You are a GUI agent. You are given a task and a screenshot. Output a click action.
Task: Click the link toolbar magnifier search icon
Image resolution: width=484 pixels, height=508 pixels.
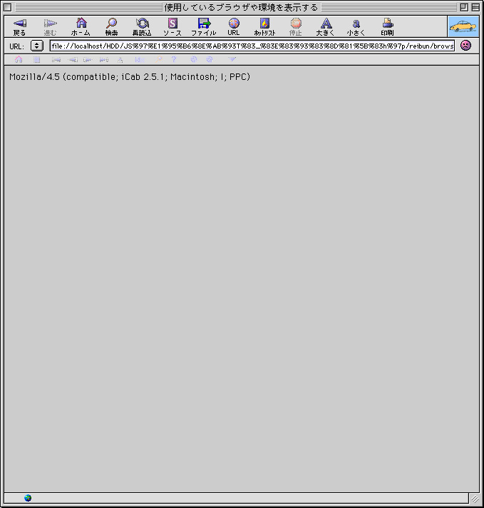point(159,59)
